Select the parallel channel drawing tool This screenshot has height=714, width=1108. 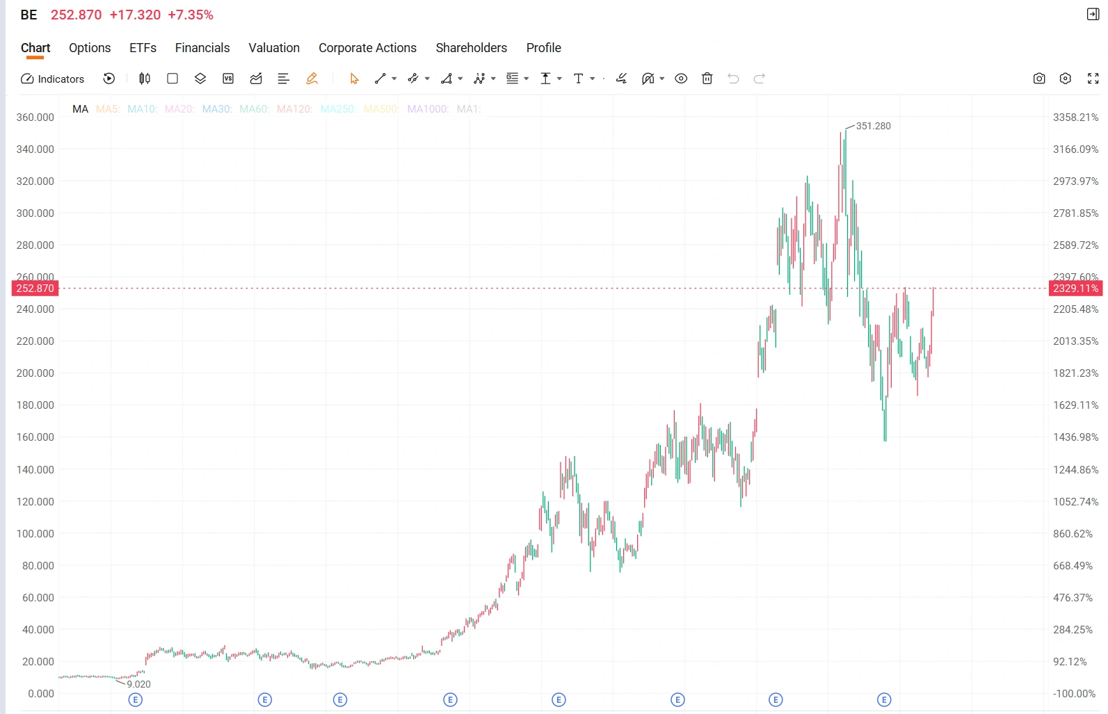click(412, 79)
